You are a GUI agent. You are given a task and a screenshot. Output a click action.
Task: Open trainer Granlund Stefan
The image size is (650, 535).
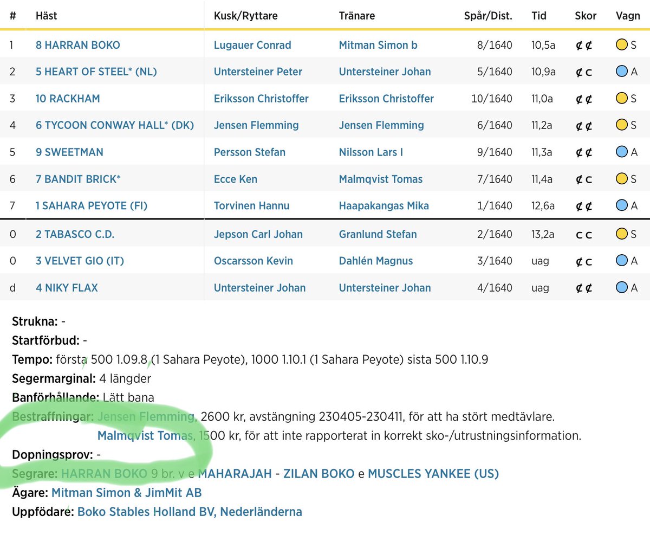378,234
